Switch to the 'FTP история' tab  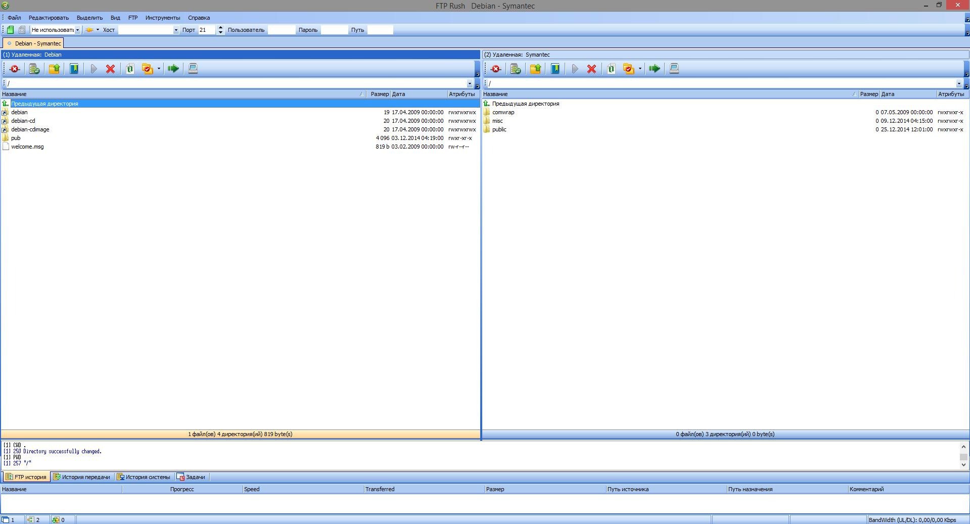(x=26, y=477)
